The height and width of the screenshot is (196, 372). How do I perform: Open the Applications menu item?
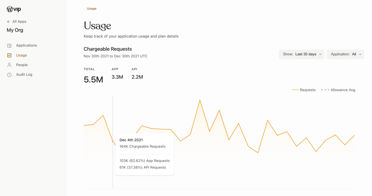26,46
